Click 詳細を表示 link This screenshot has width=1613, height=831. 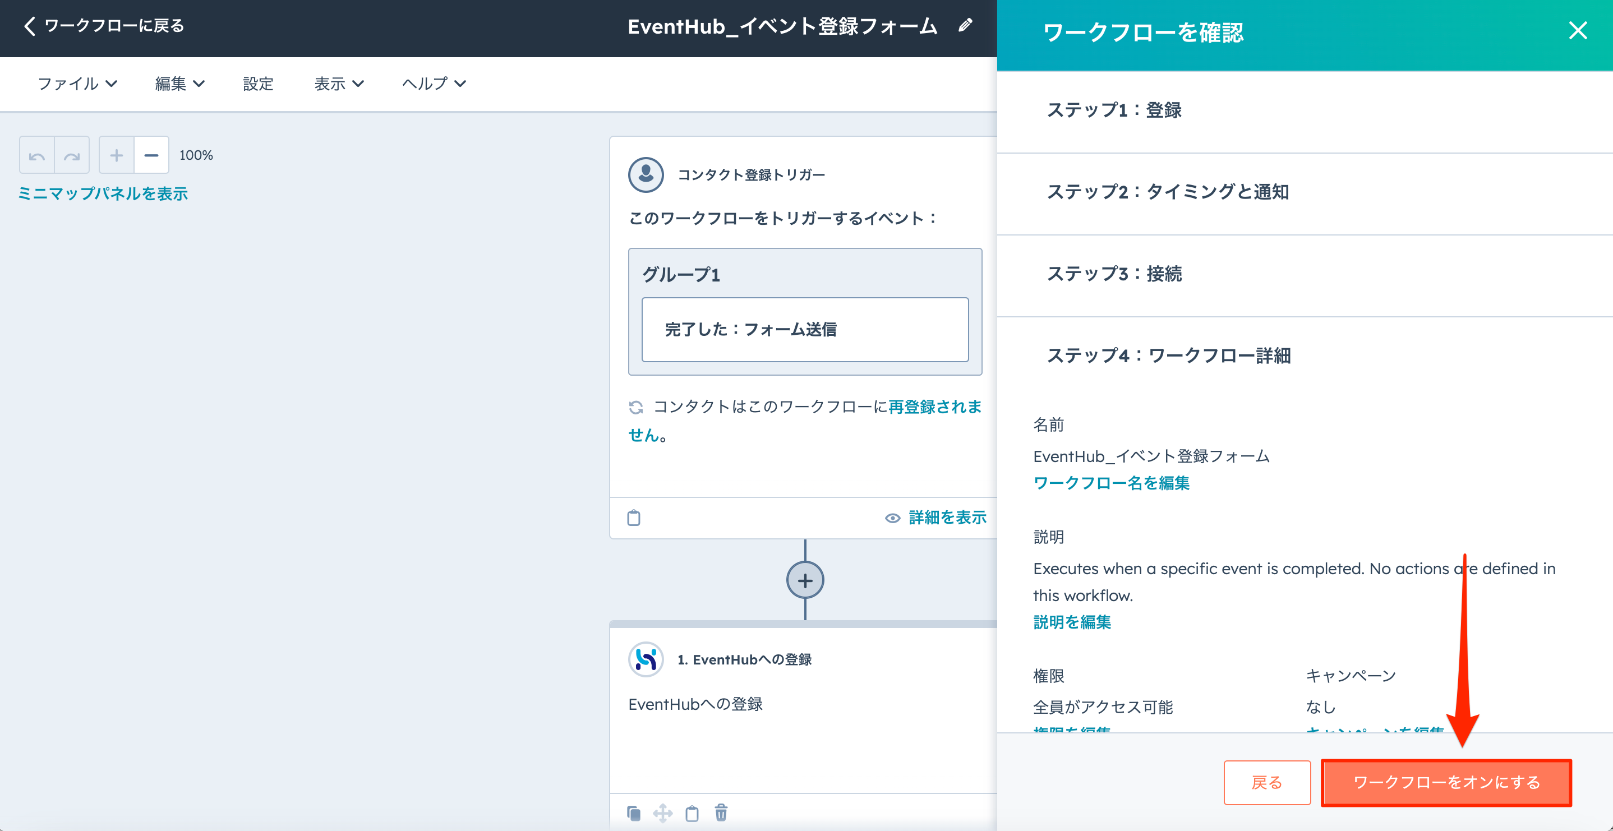click(947, 517)
